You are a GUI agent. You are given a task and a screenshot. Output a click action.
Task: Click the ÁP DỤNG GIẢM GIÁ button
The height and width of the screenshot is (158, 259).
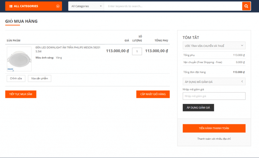[x=198, y=108]
